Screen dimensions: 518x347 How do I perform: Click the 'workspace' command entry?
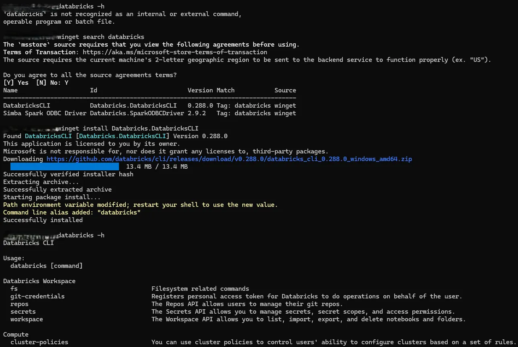tap(27, 319)
